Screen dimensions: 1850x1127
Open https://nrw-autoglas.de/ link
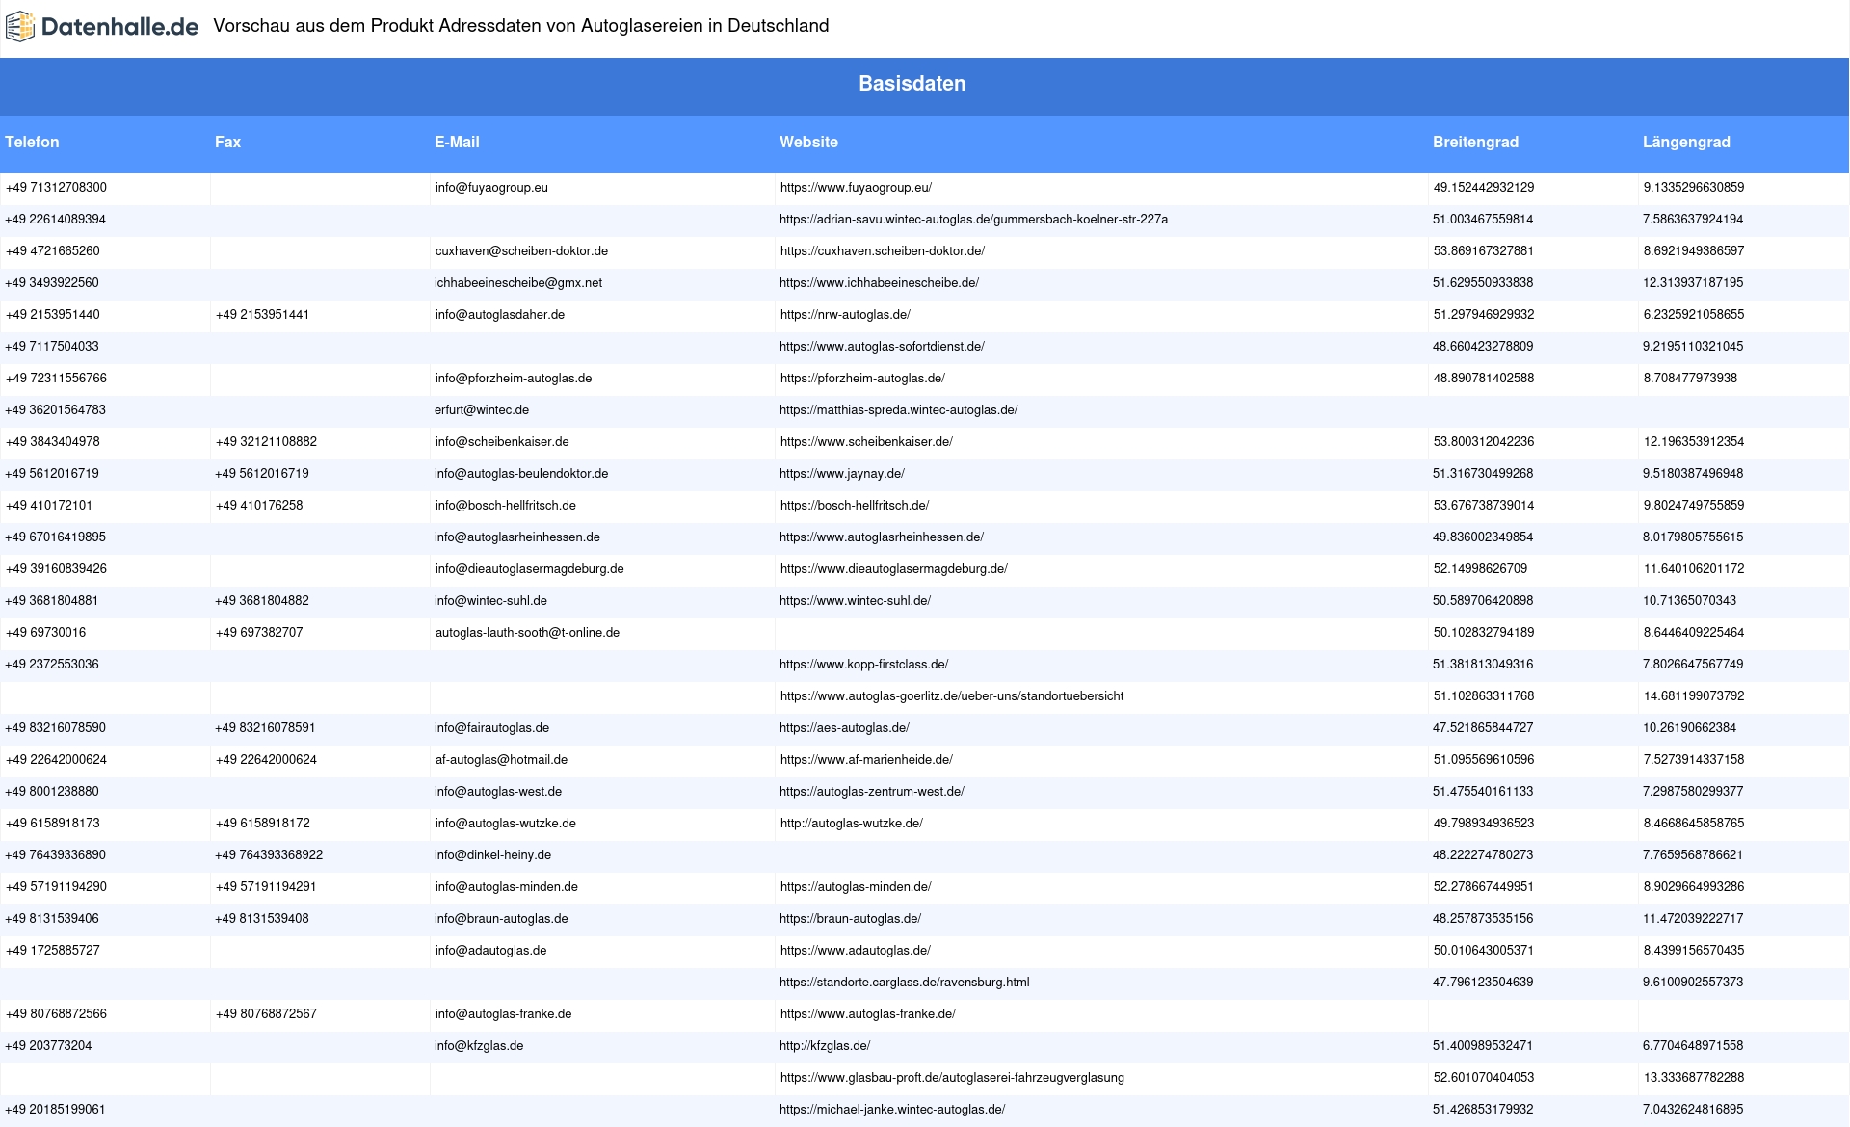point(845,315)
